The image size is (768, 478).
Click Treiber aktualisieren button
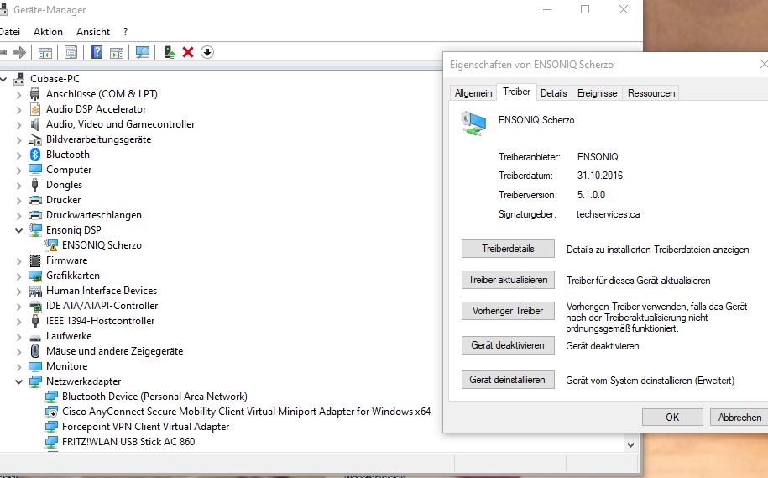[508, 280]
